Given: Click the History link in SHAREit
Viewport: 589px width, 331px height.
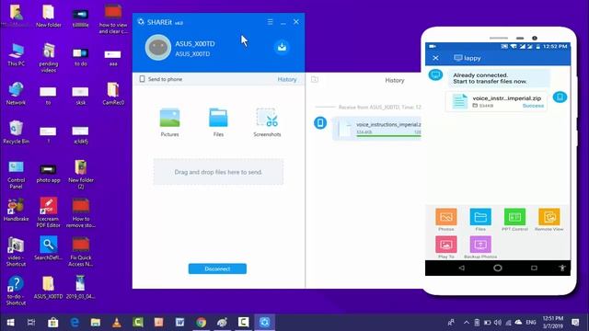Looking at the screenshot, I should tap(287, 79).
